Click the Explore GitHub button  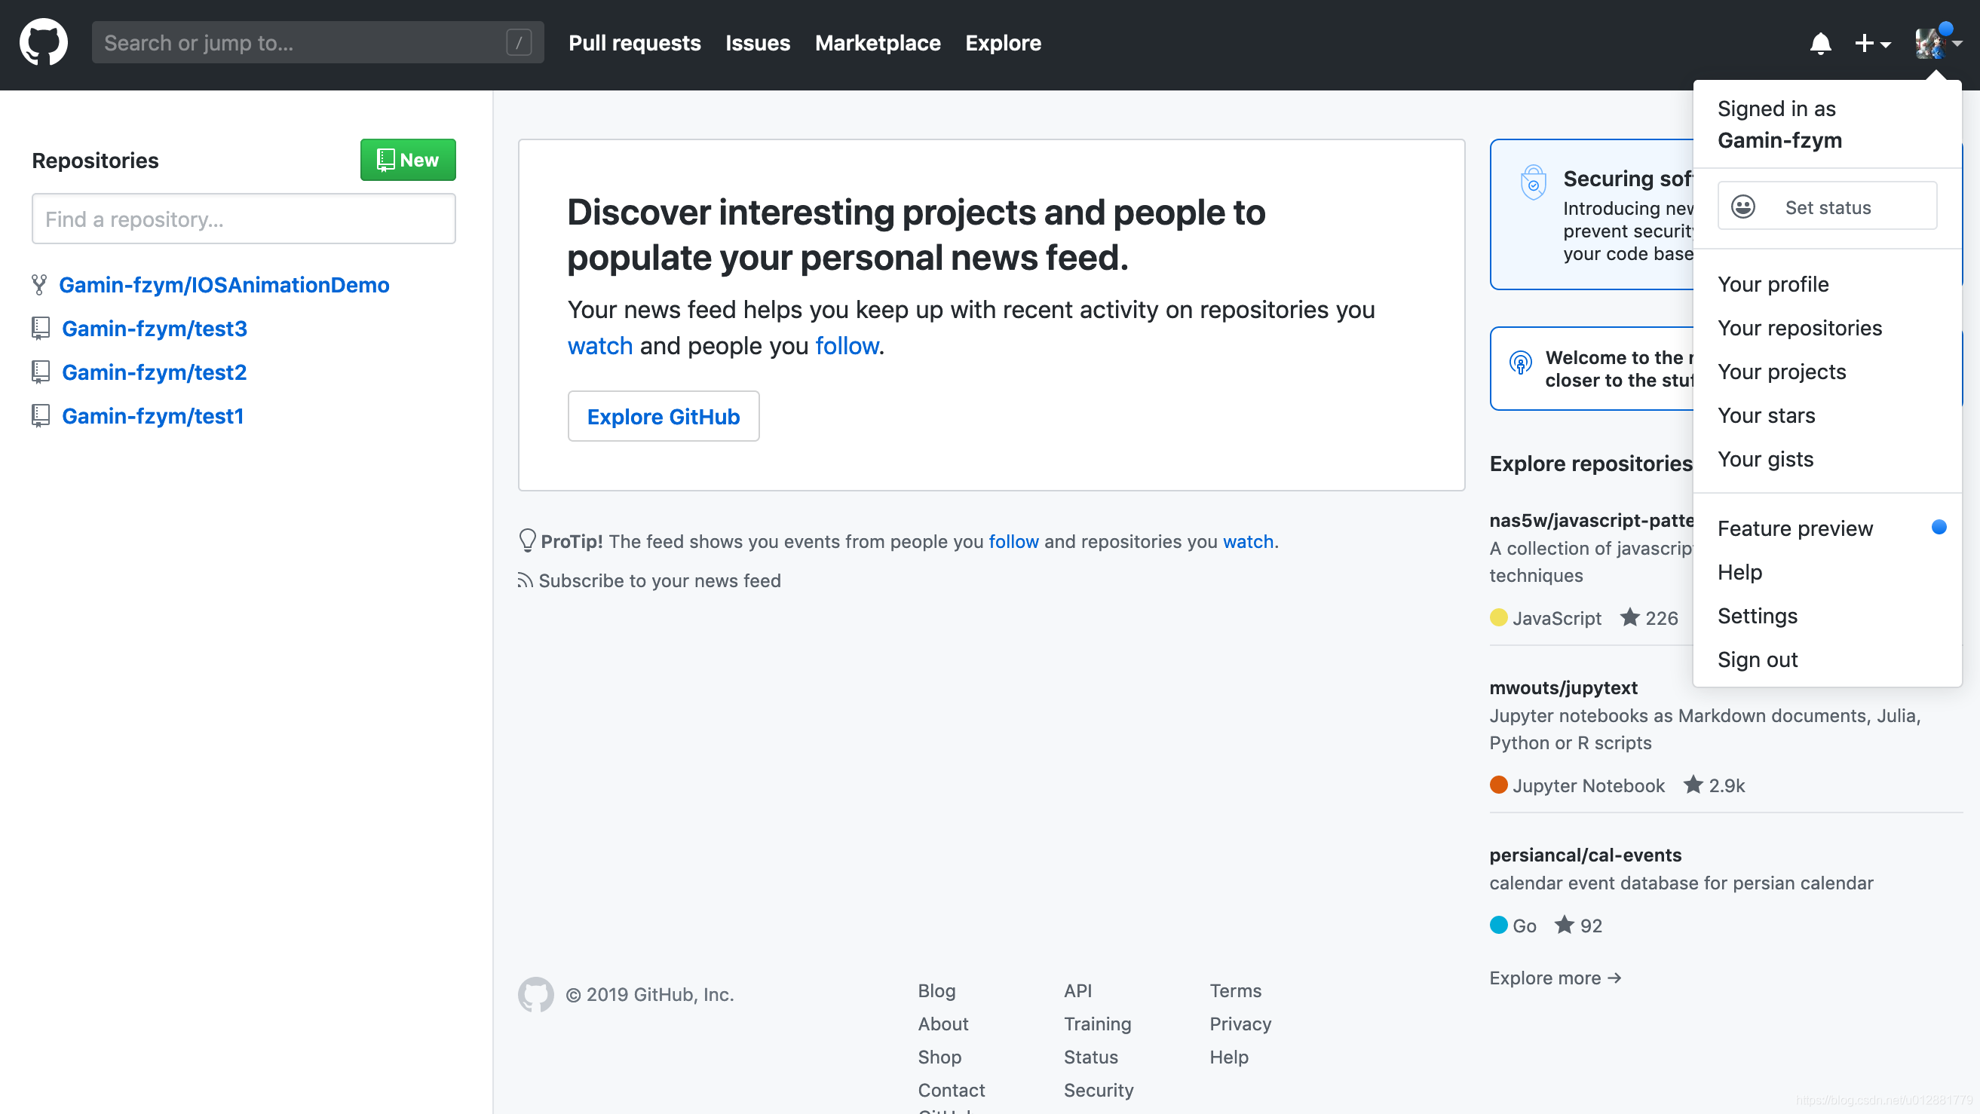click(x=663, y=416)
